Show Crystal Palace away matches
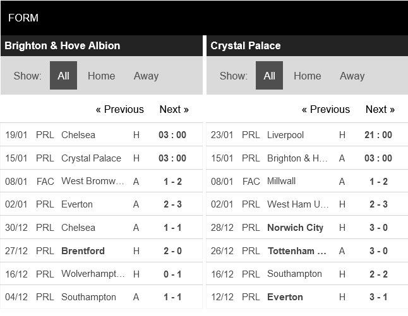 [352, 76]
